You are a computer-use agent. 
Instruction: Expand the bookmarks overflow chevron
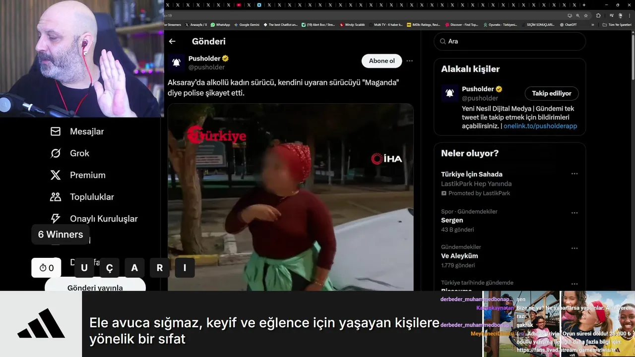[593, 24]
